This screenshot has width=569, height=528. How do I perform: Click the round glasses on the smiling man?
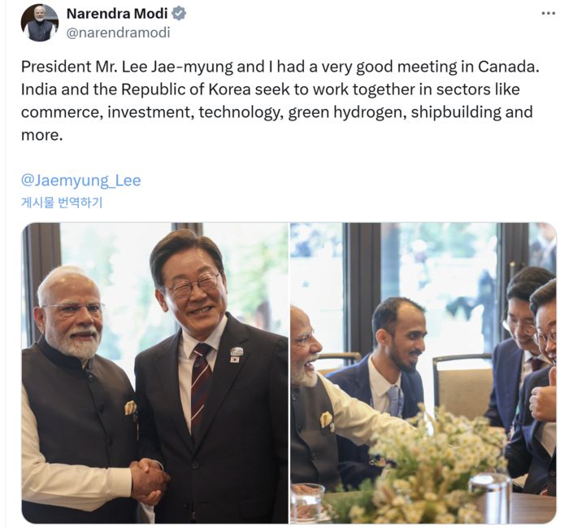click(194, 284)
